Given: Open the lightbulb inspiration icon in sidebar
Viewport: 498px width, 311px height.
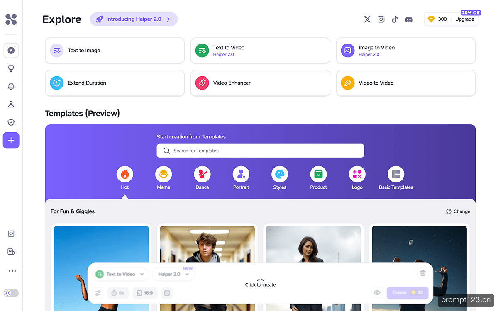Looking at the screenshot, I should (x=11, y=68).
